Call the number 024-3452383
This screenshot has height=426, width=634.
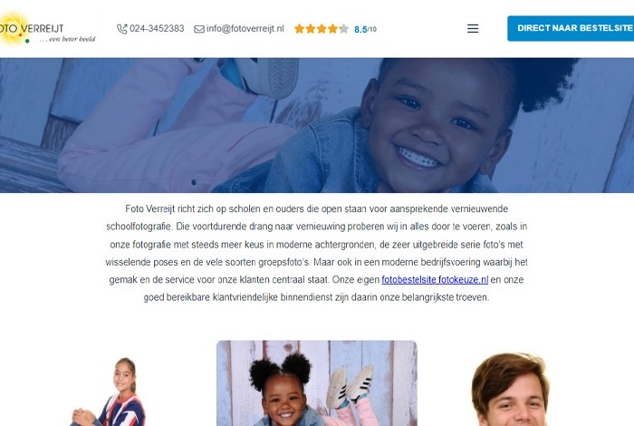(x=157, y=29)
